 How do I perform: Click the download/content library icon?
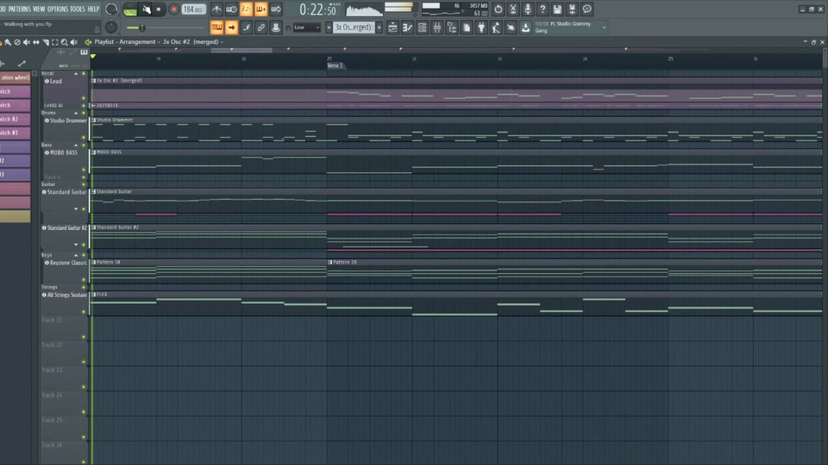[525, 28]
